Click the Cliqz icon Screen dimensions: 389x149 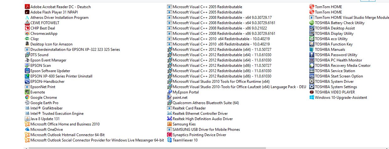pyautogui.click(x=27, y=39)
